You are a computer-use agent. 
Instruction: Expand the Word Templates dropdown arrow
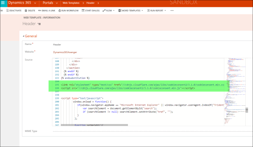click(142, 11)
